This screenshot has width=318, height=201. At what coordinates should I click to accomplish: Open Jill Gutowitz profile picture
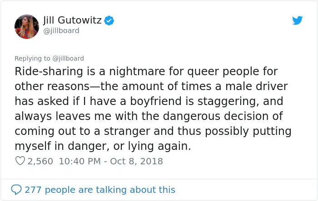26,26
